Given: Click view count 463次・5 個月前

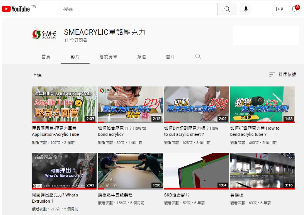Looking at the screenshot, I should pos(253,142).
